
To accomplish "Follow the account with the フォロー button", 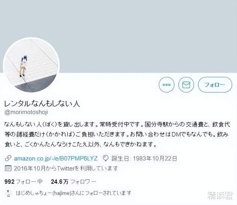I will 215,85.
